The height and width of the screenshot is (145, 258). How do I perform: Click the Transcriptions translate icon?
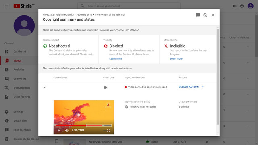pyautogui.click(x=7, y=88)
